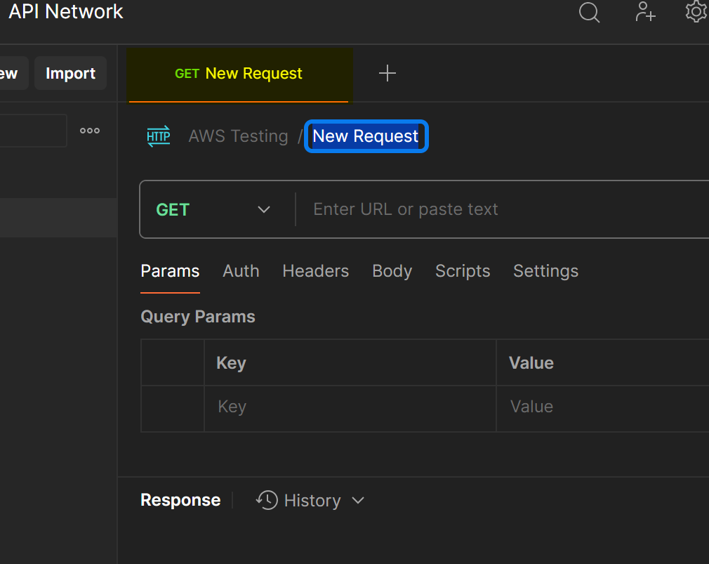Go to the request Settings tab
Viewport: 709px width, 564px height.
click(x=545, y=271)
